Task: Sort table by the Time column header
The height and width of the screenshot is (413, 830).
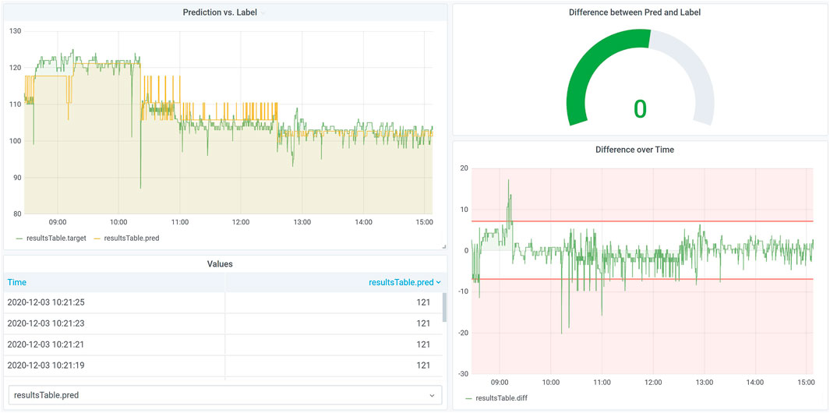Action: [17, 283]
